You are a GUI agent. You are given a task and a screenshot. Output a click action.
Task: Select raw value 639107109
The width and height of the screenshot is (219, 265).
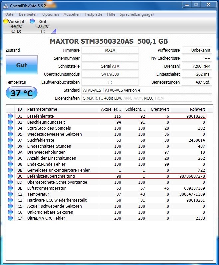[x=194, y=188]
